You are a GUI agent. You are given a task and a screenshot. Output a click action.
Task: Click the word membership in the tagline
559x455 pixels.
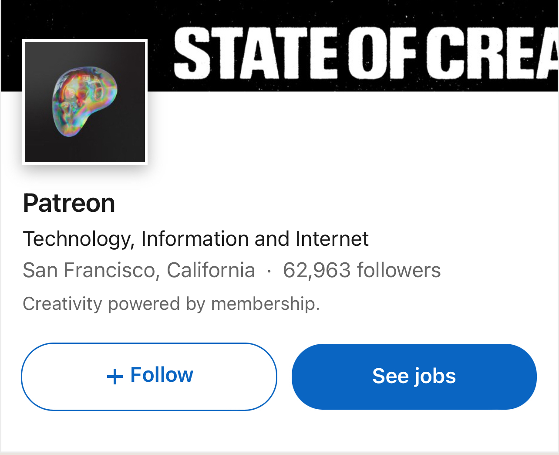click(265, 304)
